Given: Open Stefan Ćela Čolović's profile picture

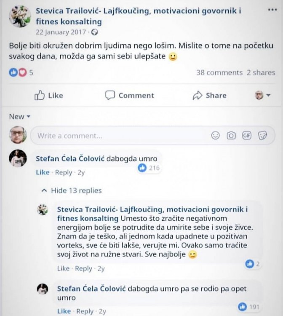Looking at the screenshot, I should 18,158.
